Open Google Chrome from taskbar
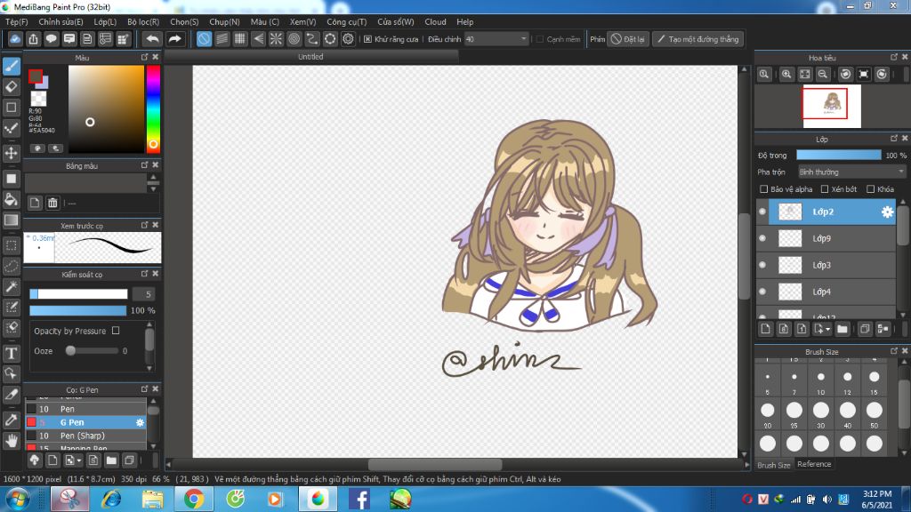911x512 pixels. click(193, 500)
